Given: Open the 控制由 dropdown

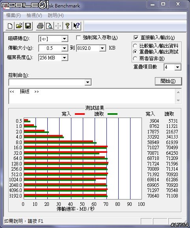Looking at the screenshot, I should click(88, 82).
